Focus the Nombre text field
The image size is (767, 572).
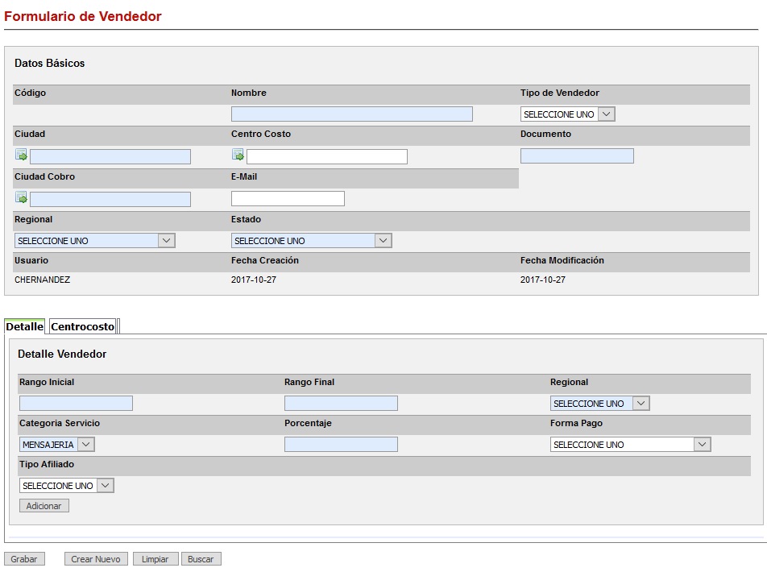[351, 114]
